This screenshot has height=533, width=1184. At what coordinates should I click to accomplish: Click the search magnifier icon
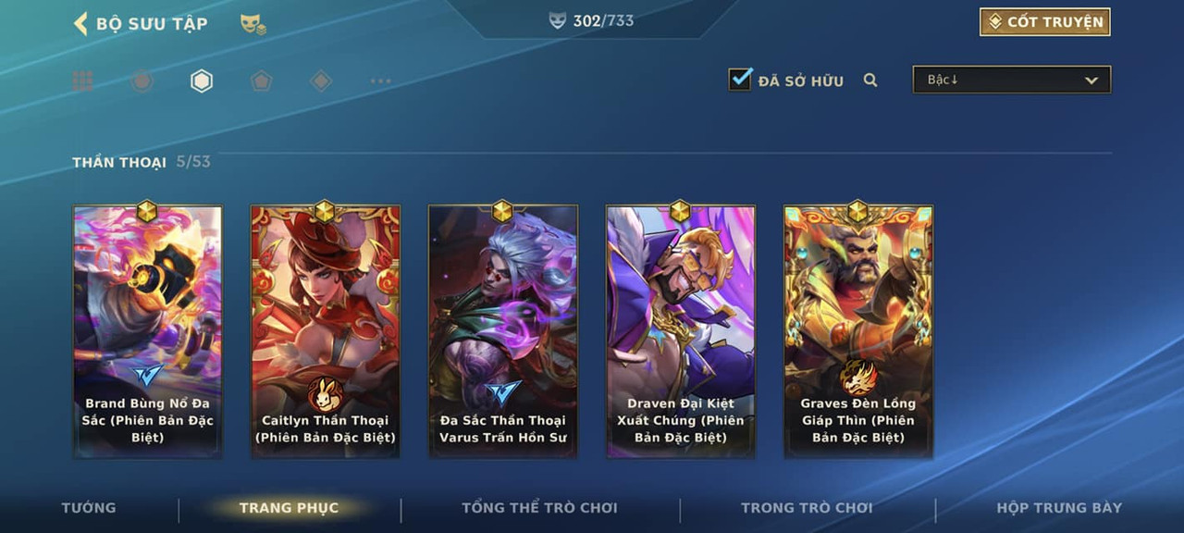(x=870, y=81)
